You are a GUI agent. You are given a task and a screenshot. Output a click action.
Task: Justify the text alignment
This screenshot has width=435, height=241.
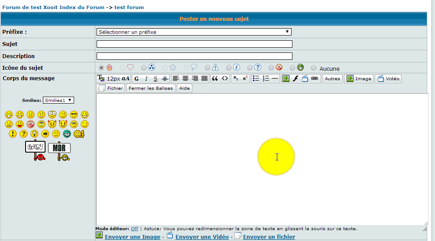click(205, 78)
